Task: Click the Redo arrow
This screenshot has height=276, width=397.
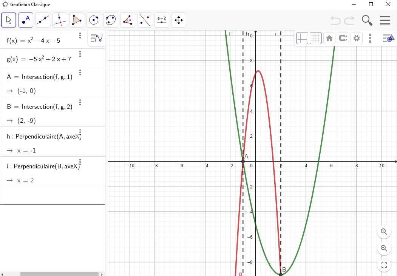Action: pyautogui.click(x=349, y=20)
